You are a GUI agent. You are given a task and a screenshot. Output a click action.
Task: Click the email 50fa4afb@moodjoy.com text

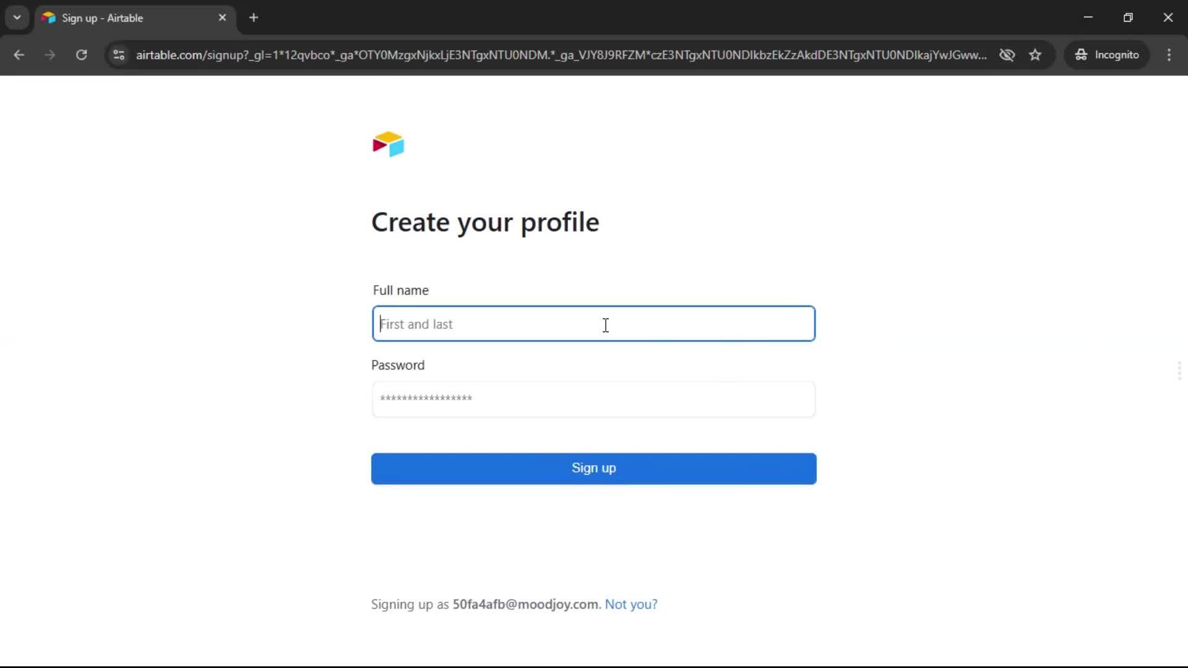point(526,604)
